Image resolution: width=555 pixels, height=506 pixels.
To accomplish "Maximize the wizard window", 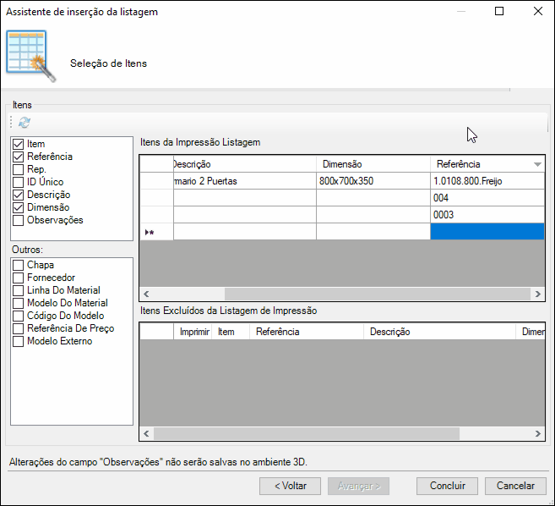I will [x=499, y=11].
